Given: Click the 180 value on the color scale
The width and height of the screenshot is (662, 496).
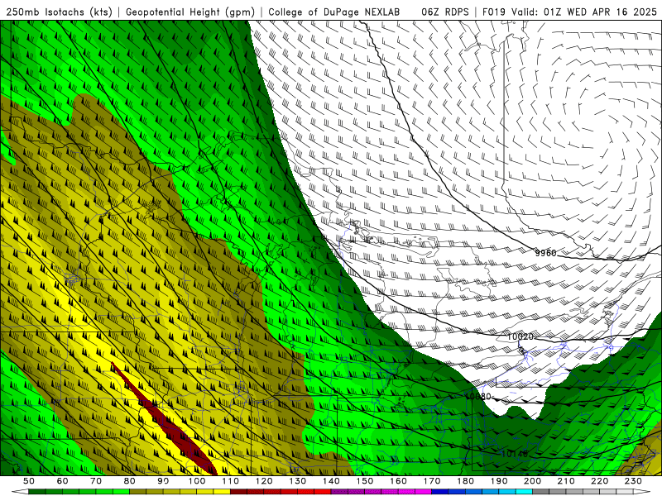Looking at the screenshot, I should [x=466, y=481].
